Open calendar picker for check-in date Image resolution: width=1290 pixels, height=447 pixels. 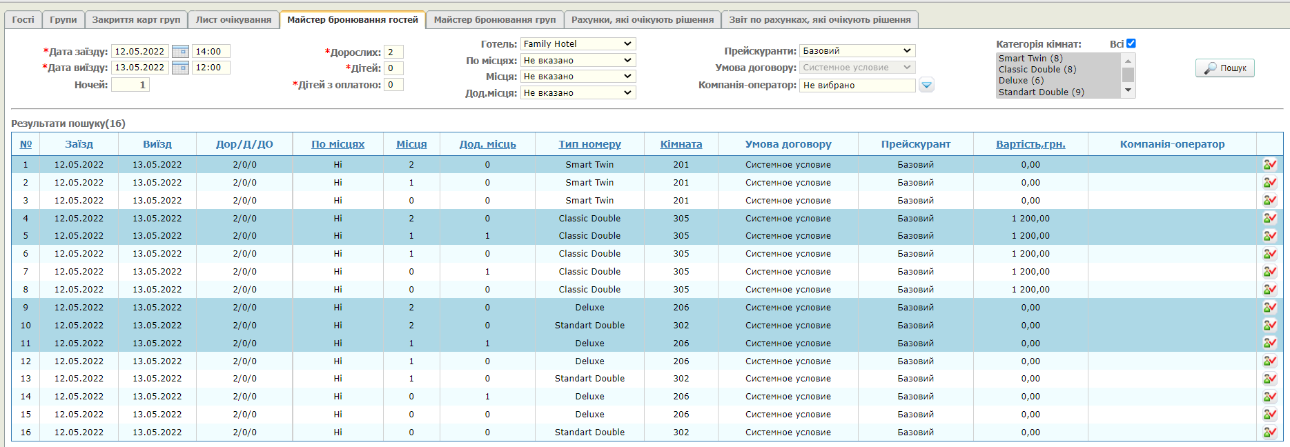180,52
